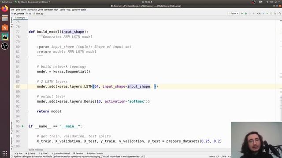Screen dimensions: 282x158
Task: Click the volume icon in system tray
Action: click(x=271, y=2)
